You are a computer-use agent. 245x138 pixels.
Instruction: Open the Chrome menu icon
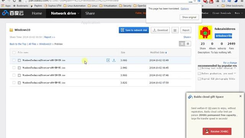point(242,1)
